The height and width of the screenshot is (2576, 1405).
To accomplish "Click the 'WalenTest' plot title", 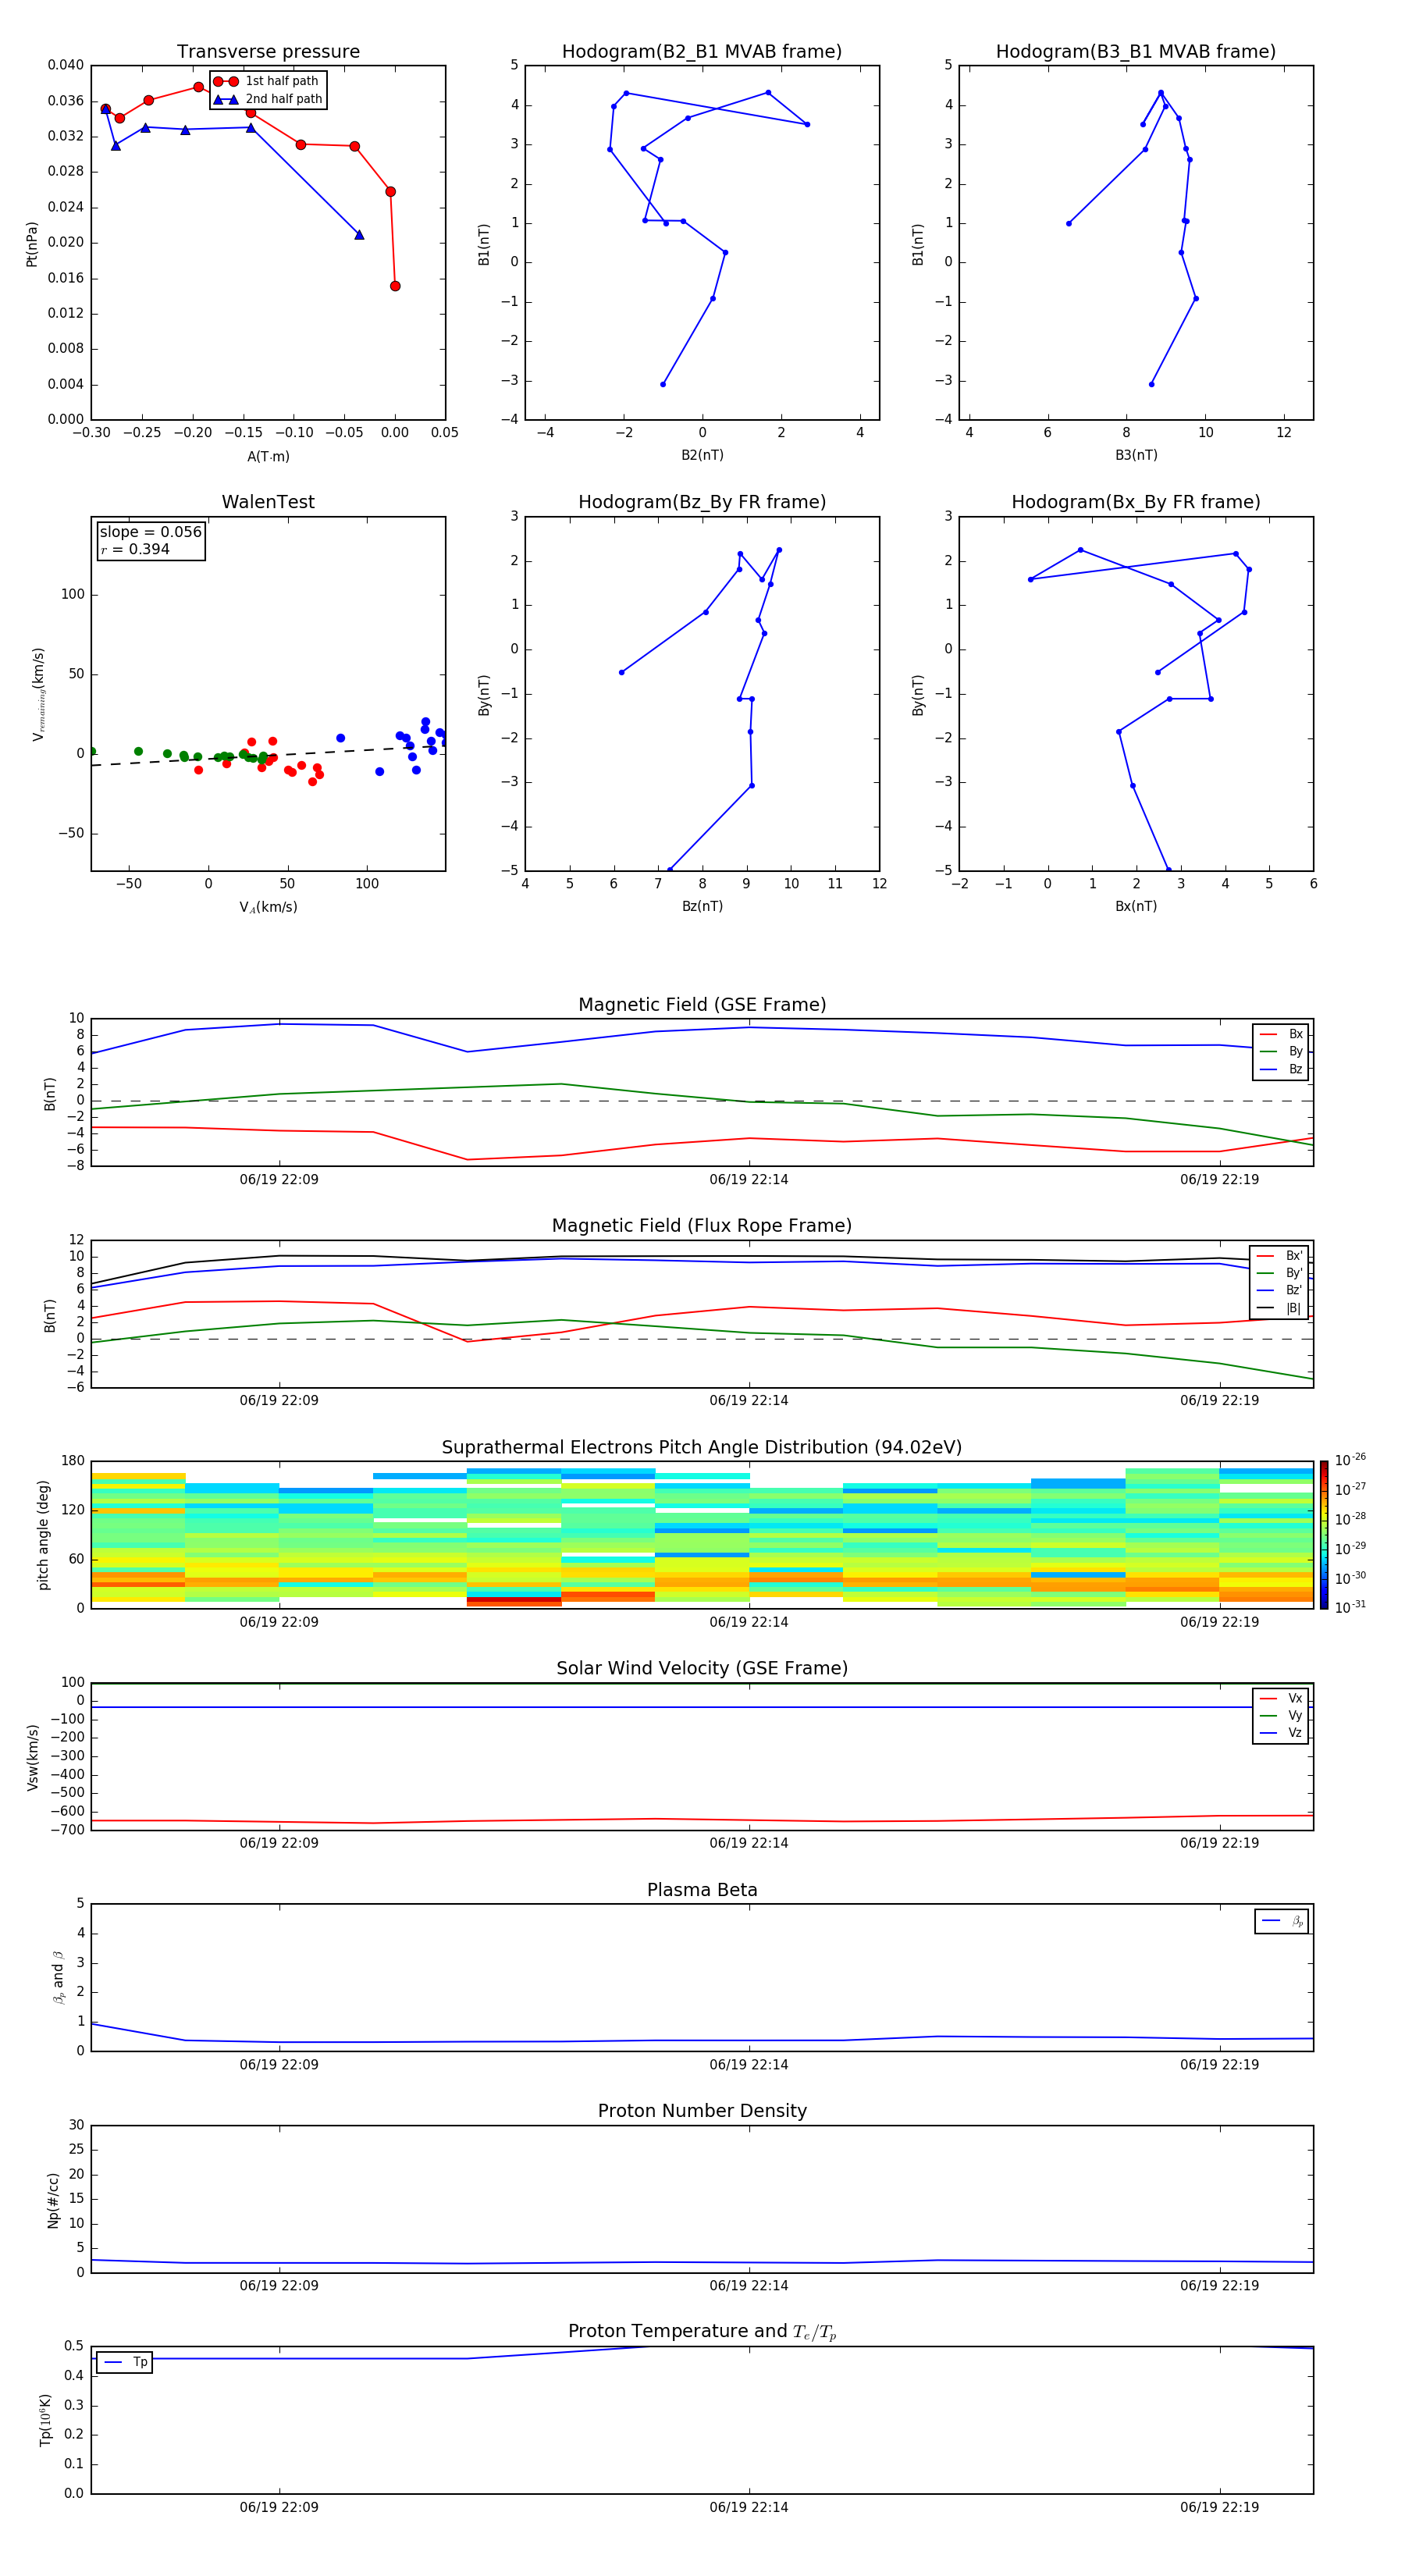I will pyautogui.click(x=268, y=502).
